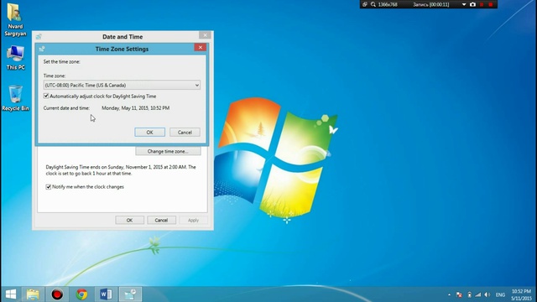The image size is (537, 302).
Task: Click Date and Time taskbar icon
Action: 130,294
